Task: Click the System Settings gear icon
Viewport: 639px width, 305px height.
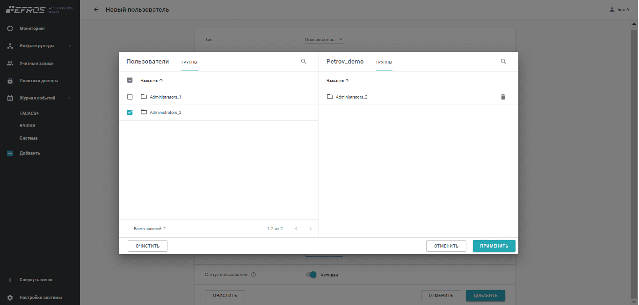Action: coord(10,297)
